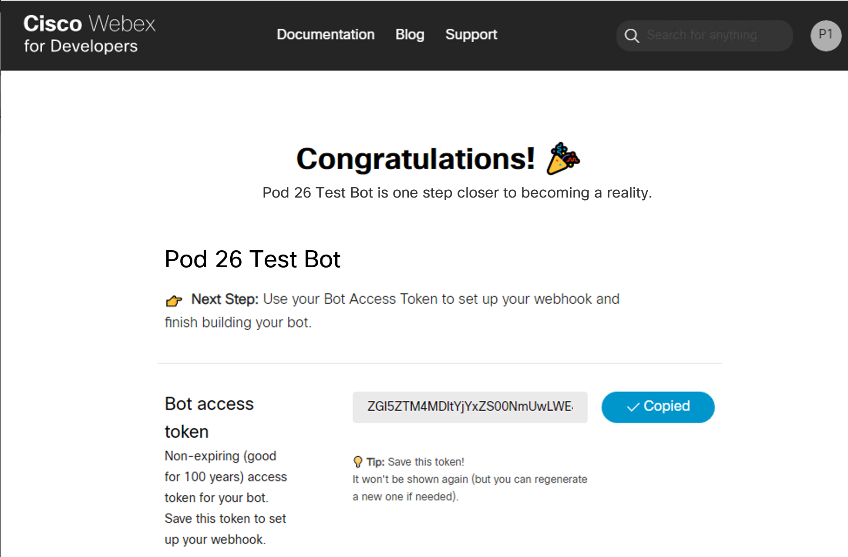Image resolution: width=848 pixels, height=557 pixels.
Task: Open the Support nav link
Action: click(x=471, y=34)
